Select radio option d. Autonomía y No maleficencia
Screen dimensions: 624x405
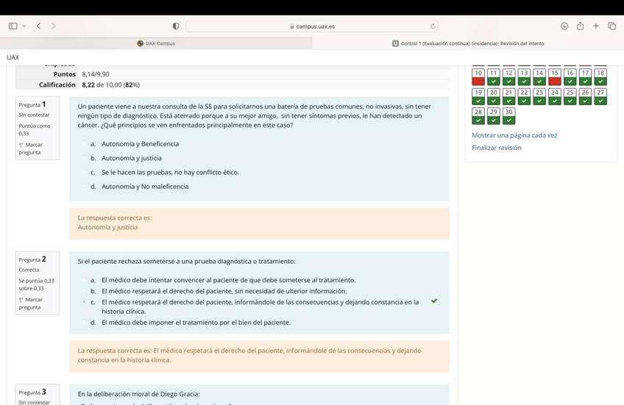point(85,187)
